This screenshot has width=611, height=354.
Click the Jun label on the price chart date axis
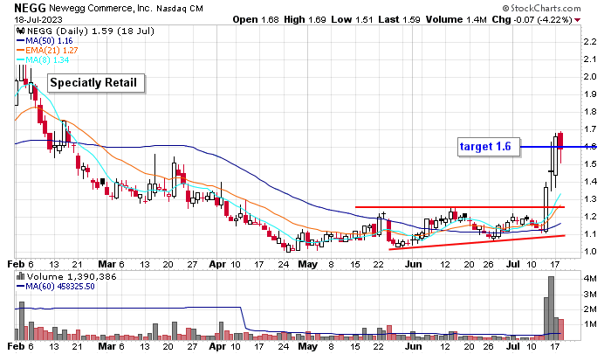[x=413, y=264]
